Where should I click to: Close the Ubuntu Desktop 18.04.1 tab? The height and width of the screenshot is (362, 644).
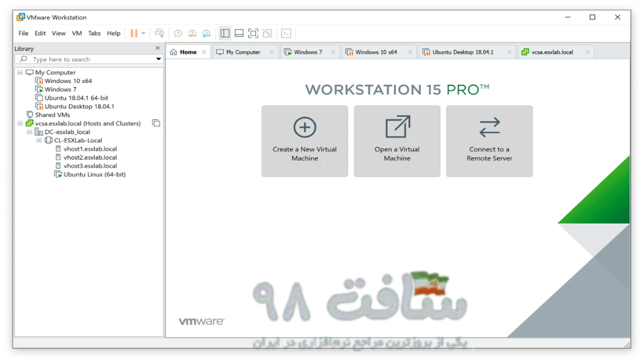click(x=509, y=52)
